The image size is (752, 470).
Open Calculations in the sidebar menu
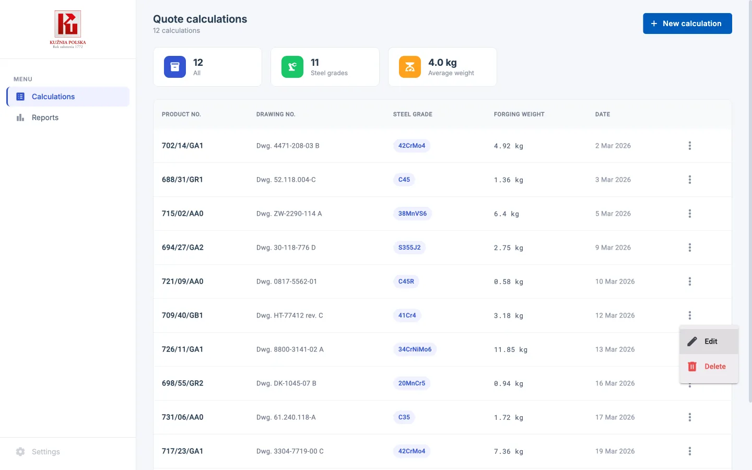point(68,97)
